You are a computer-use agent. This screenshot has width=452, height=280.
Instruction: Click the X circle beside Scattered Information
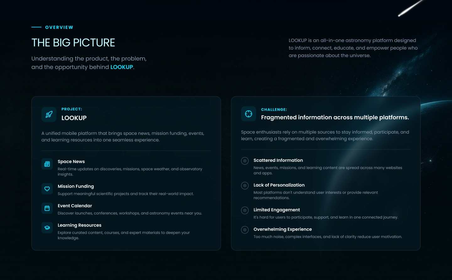[x=245, y=161]
